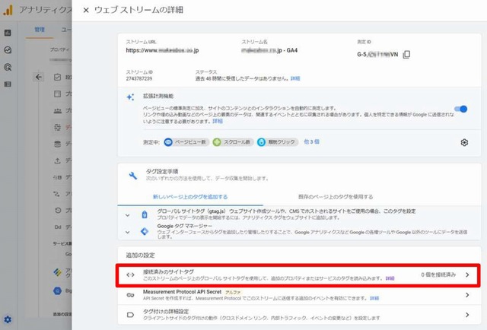Open the Reports icon in left sidebar

click(x=8, y=33)
